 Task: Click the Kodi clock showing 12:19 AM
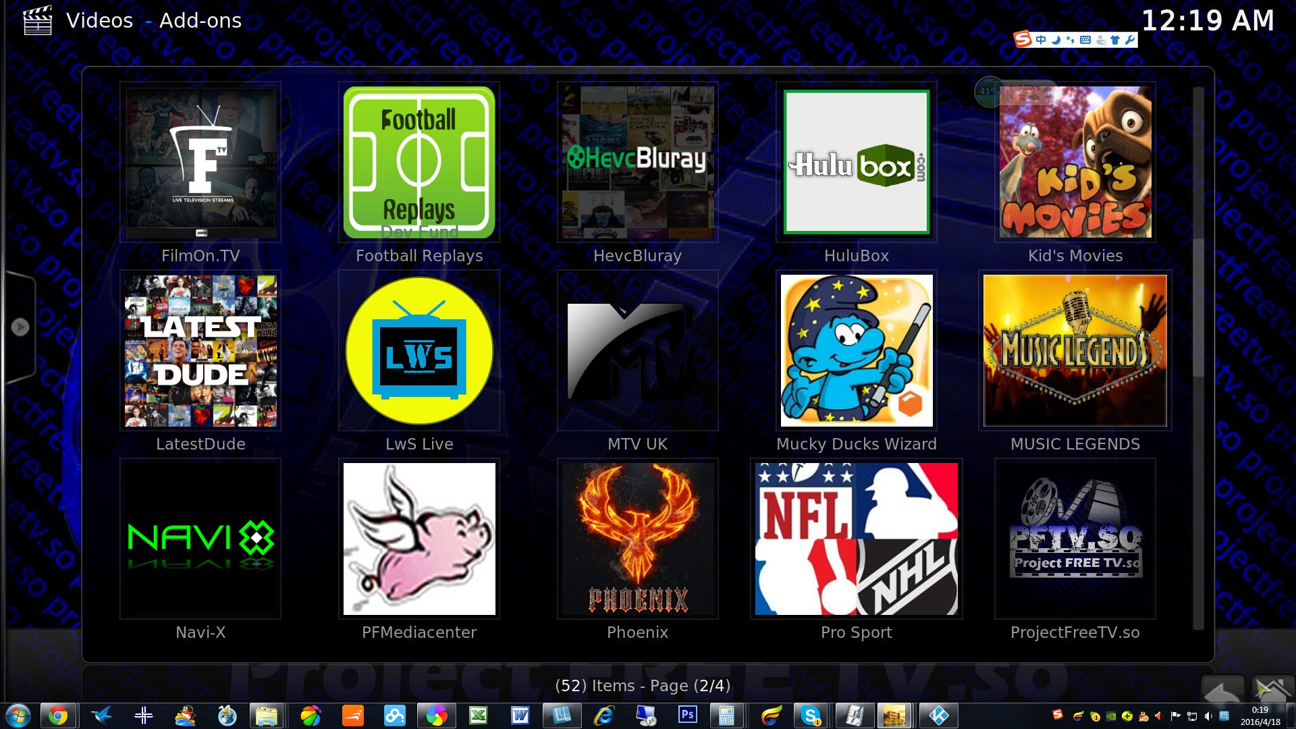[x=1208, y=20]
